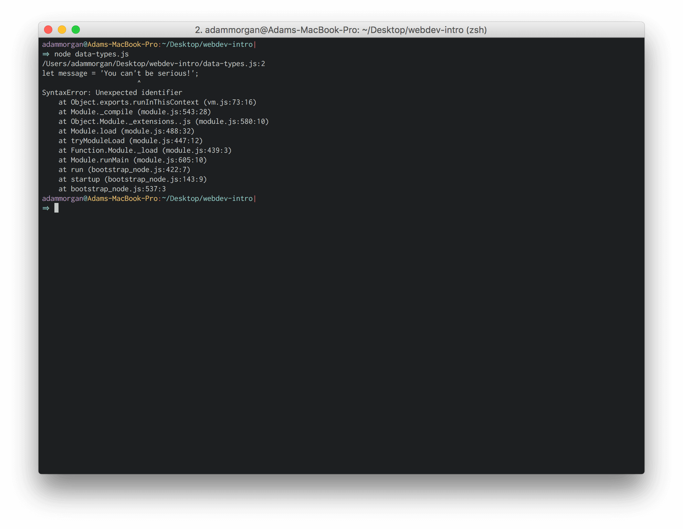Click the 'Object.exports.runInThisContext' stack line

(x=157, y=102)
